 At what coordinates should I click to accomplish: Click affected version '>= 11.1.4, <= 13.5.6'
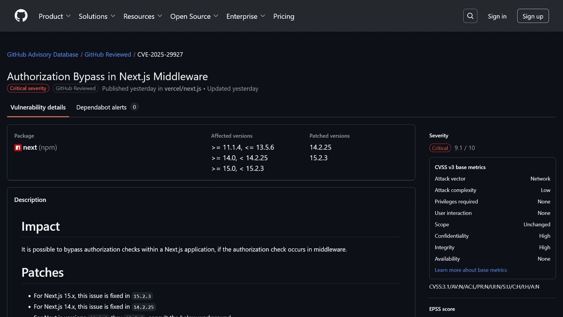243,147
